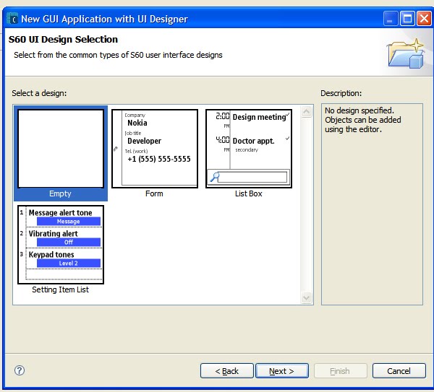The image size is (434, 392).
Task: Choose the Setting Item List design thumbnail
Action: pyautogui.click(x=61, y=245)
